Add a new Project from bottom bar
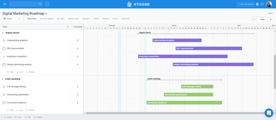Screen dimensions: 276x120 click(38, 117)
